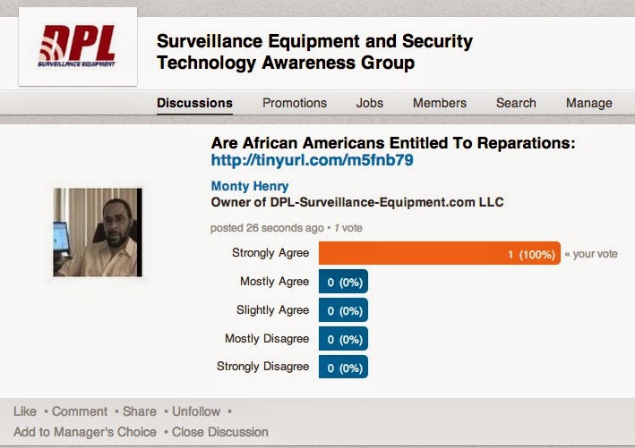Share this poll discussion
This screenshot has width=635, height=448.
[x=139, y=411]
